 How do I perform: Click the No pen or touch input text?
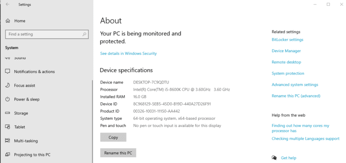click(x=177, y=126)
